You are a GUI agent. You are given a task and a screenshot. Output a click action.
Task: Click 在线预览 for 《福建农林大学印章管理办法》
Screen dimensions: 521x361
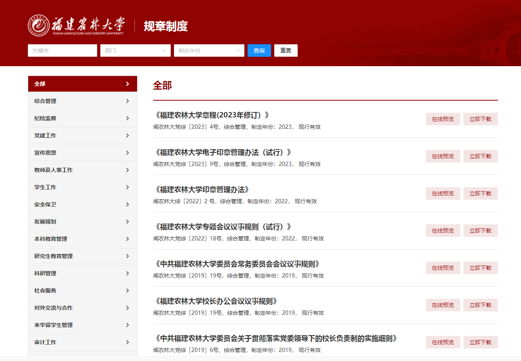coord(443,193)
